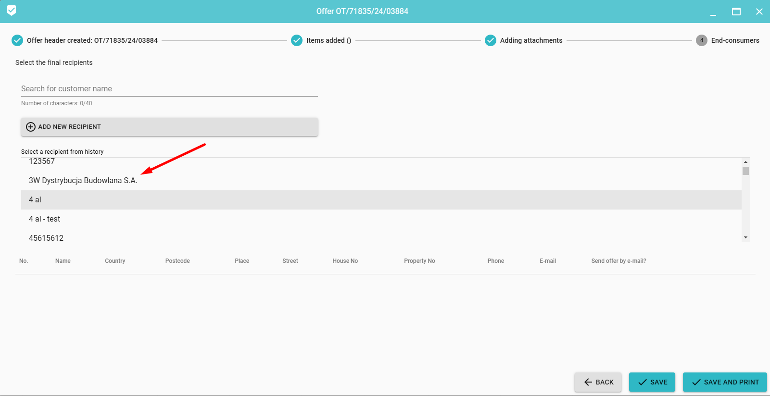Click the app shield logo icon

click(12, 11)
